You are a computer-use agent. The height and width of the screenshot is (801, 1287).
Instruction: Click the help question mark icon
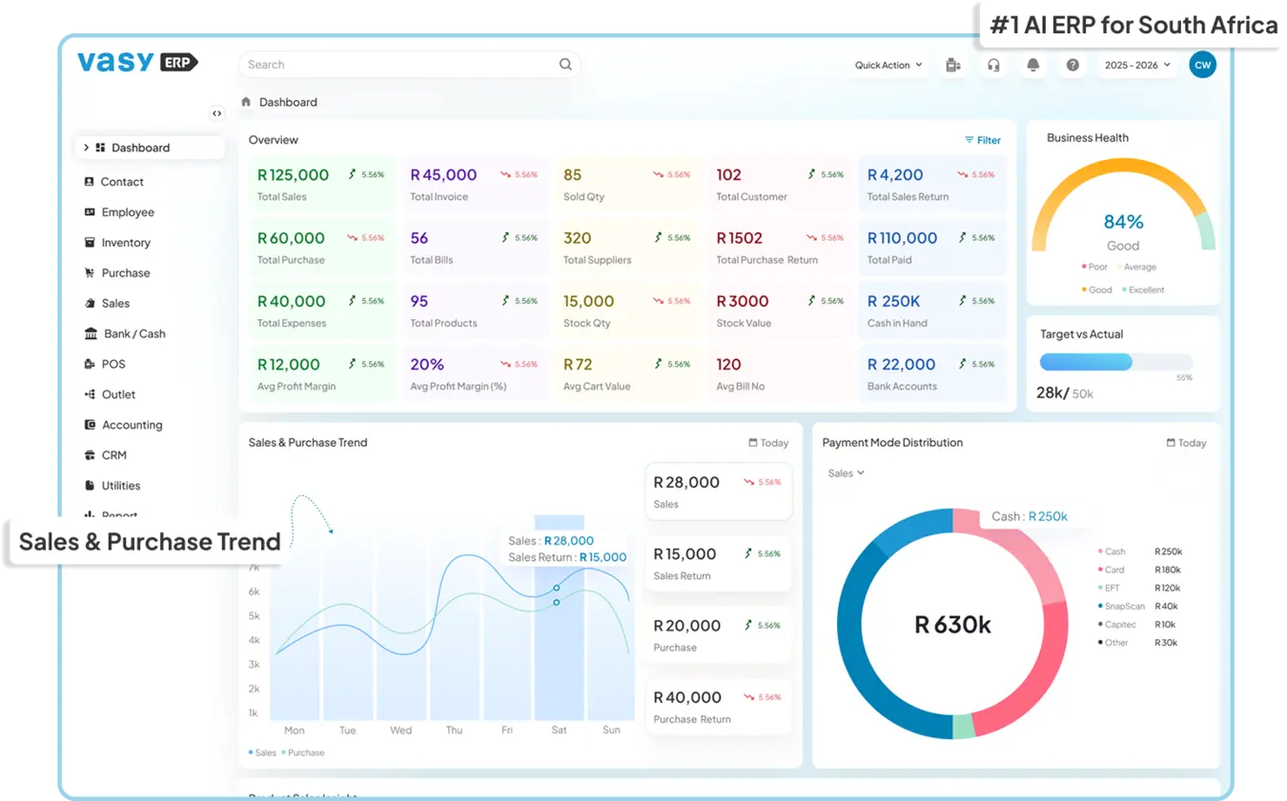[x=1072, y=65]
